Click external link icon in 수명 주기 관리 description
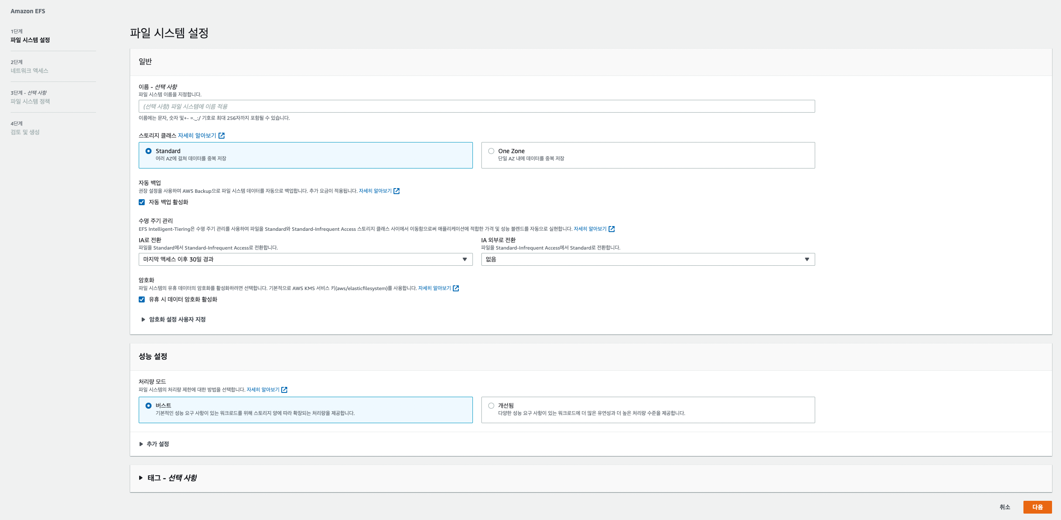Image resolution: width=1061 pixels, height=520 pixels. coord(612,229)
